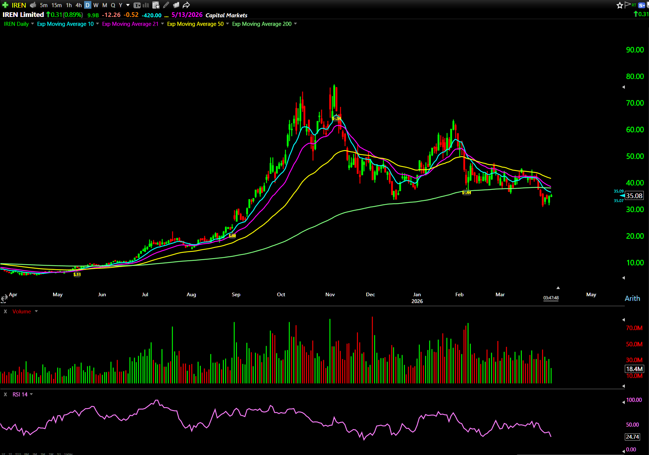Switch to the weekly 'W' timeframe

coord(96,5)
